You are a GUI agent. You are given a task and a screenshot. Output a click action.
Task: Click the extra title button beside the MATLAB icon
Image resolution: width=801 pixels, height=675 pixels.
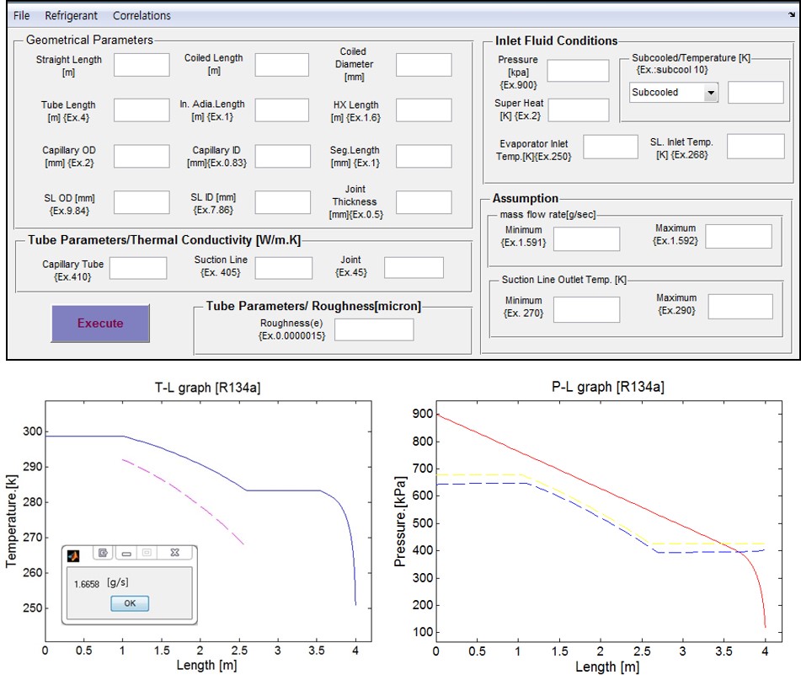[103, 553]
